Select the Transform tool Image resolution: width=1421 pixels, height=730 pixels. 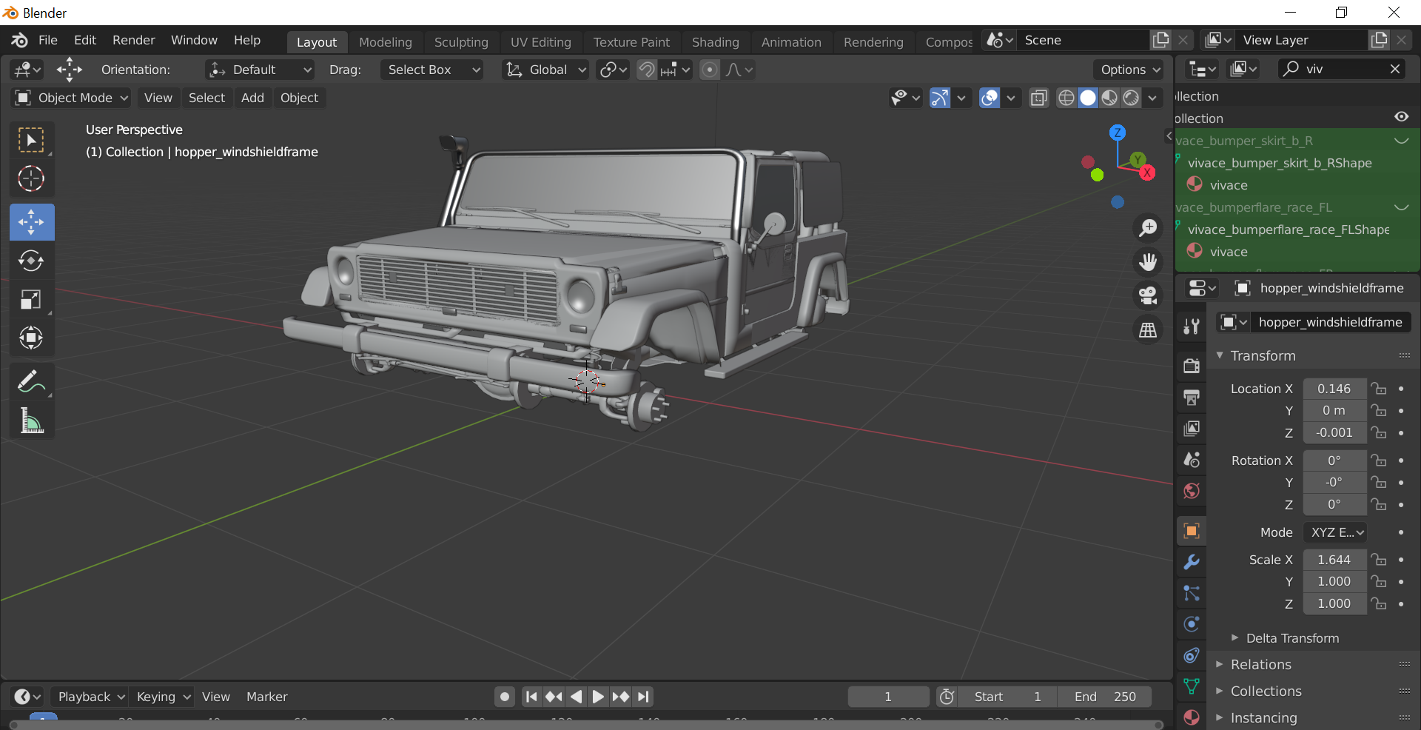coord(31,338)
